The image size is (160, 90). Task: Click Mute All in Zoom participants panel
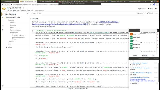pos(144,55)
